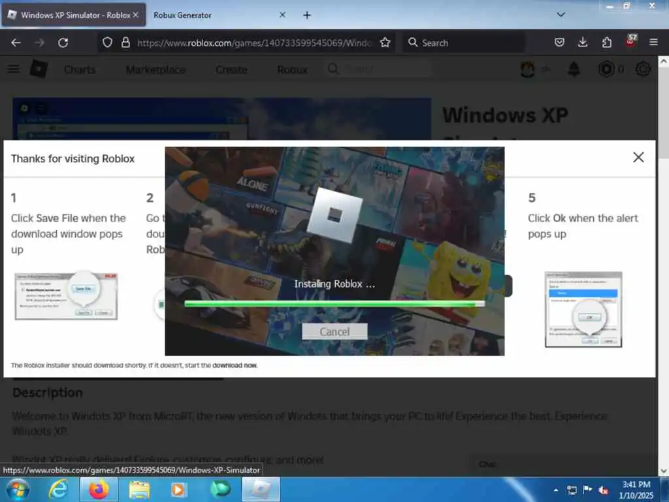View site security padlock info
This screenshot has width=669, height=502.
click(x=125, y=42)
